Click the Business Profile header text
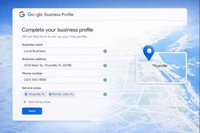This screenshot has width=200, height=133. pyautogui.click(x=59, y=15)
